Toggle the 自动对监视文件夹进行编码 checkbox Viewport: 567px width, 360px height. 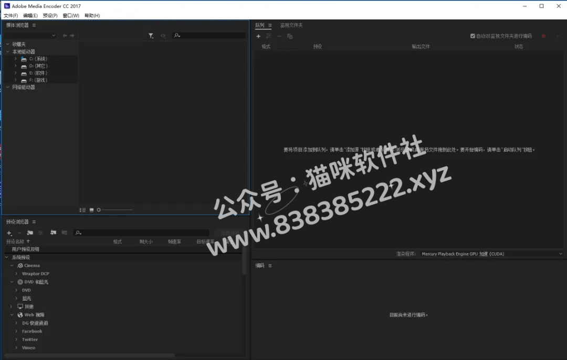[x=472, y=36]
